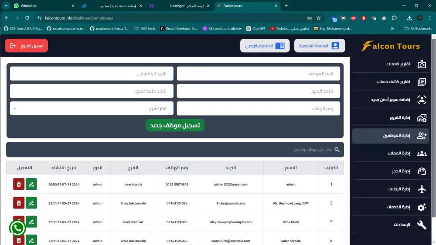The width and height of the screenshot is (436, 245).
Task: Go back with the browser back arrow
Action: click(x=7, y=18)
